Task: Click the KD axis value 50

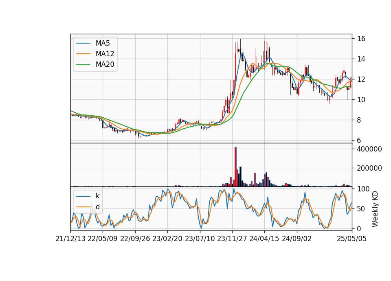Action: (361, 209)
